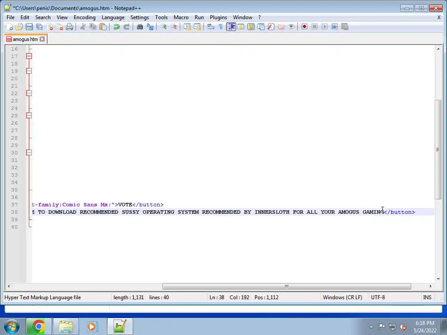Zoom in on the editor text
This screenshot has height=335, width=447.
point(164,27)
